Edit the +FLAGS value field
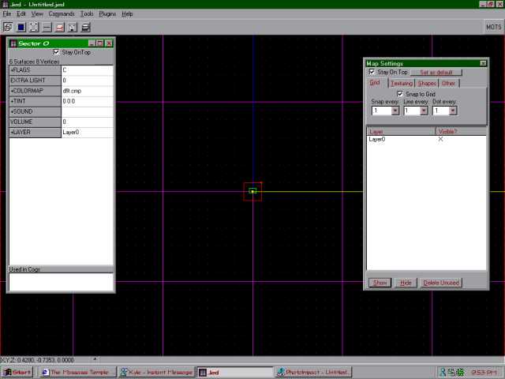This screenshot has width=505, height=379. tap(88, 70)
